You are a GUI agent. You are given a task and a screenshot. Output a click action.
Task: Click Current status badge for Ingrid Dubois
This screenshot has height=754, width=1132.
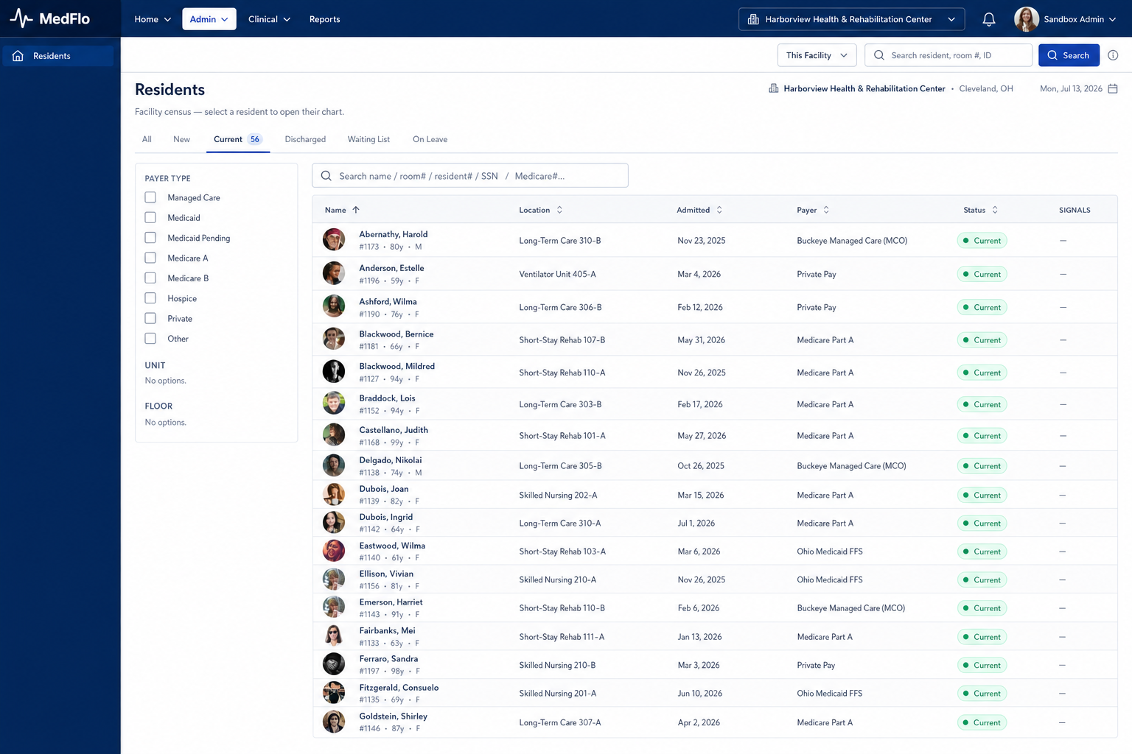pos(982,524)
